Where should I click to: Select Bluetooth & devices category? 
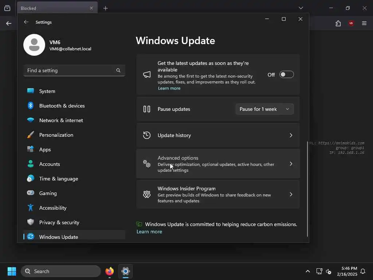click(74, 106)
